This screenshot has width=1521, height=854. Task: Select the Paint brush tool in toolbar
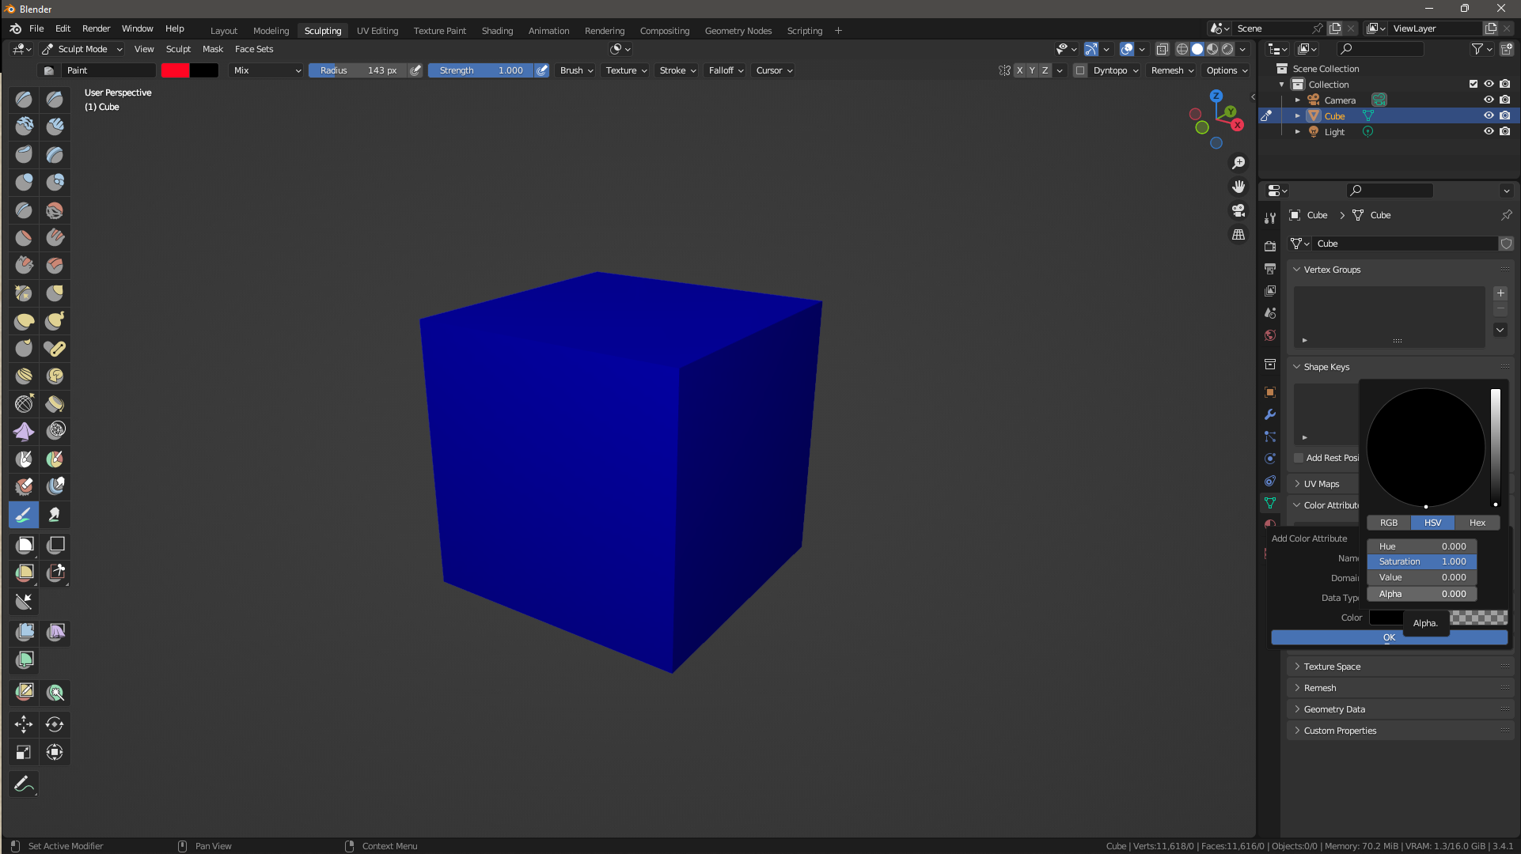click(24, 515)
